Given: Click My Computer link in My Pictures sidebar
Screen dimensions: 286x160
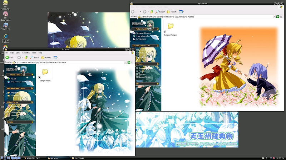Looking at the screenshot, I should tap(141, 74).
